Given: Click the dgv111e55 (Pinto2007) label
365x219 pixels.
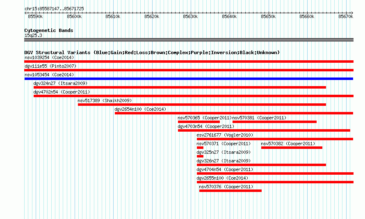Looking at the screenshot, I should coord(50,66).
